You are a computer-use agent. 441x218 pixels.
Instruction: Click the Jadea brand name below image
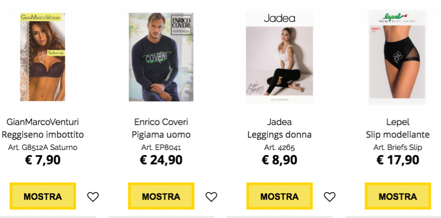click(x=279, y=122)
